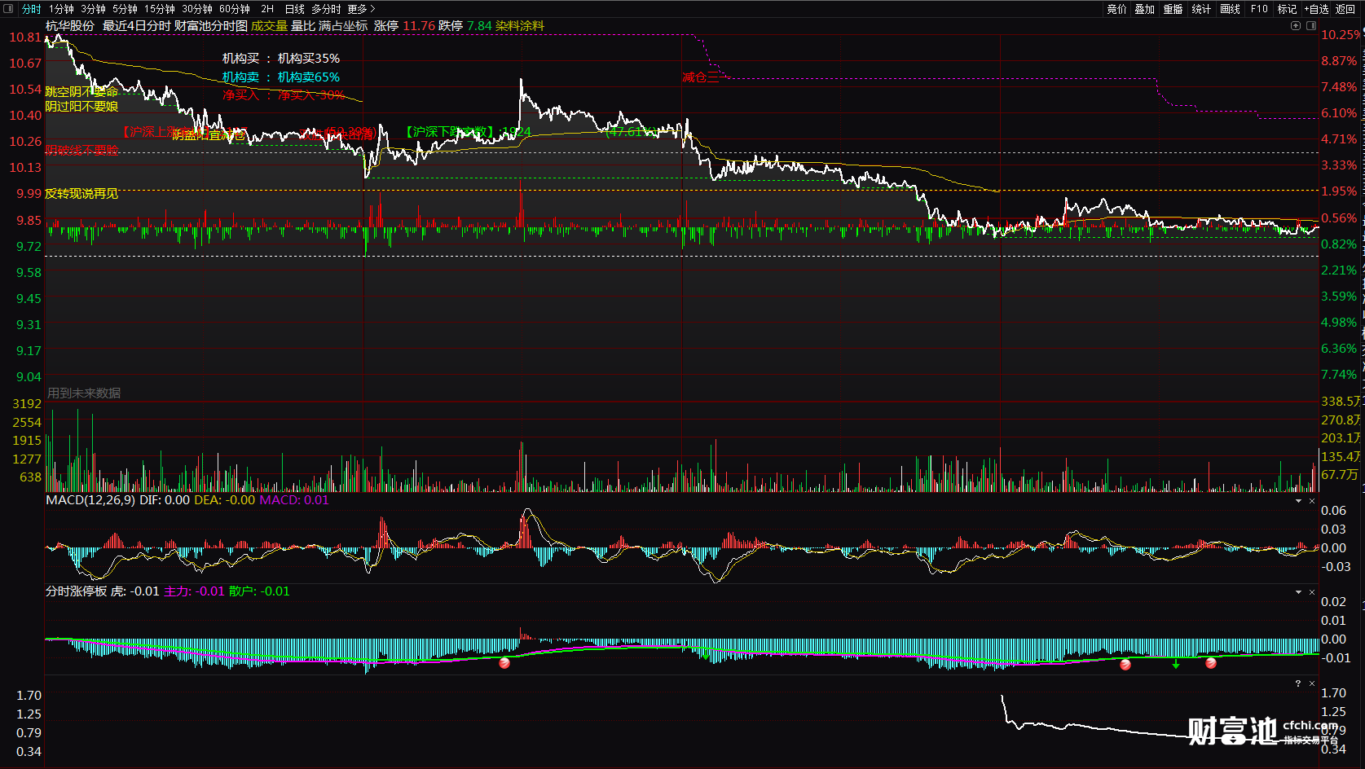1365x769 pixels.
Task: Add stock via +自选 button
Action: [x=1316, y=9]
